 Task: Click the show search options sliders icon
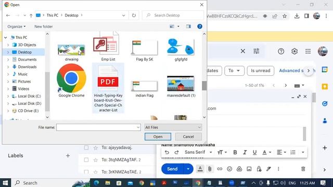coord(257,51)
